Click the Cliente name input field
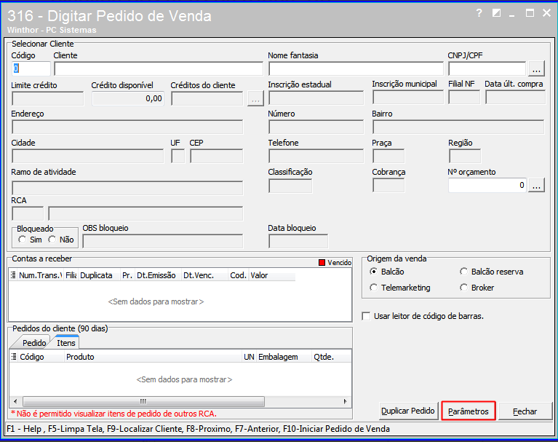558x442 pixels. pyautogui.click(x=159, y=68)
